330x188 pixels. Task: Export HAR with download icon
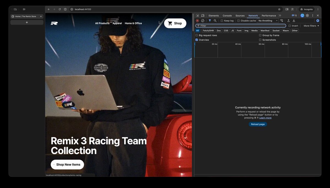point(294,21)
